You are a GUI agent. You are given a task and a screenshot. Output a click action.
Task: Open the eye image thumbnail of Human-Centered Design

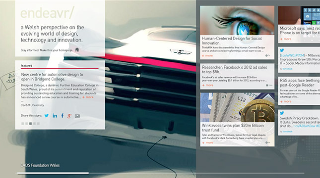point(237,20)
